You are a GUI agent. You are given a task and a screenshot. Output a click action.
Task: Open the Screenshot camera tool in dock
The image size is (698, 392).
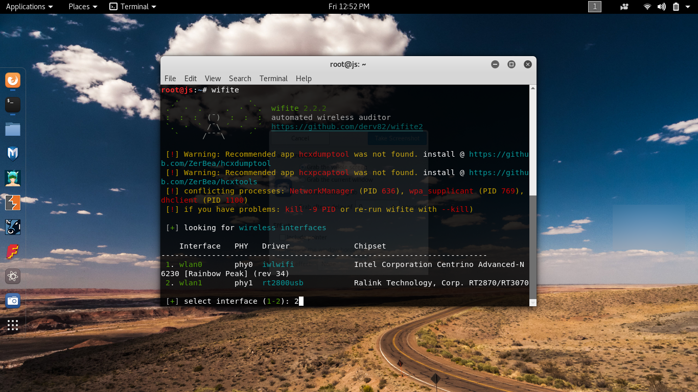coord(13,301)
